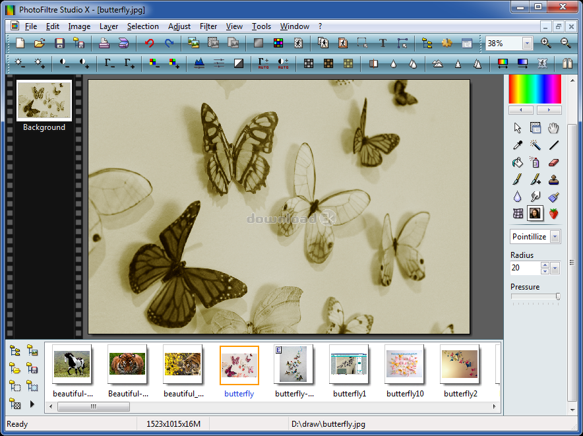Pick a color with the Eyedropper tool

pyautogui.click(x=517, y=144)
